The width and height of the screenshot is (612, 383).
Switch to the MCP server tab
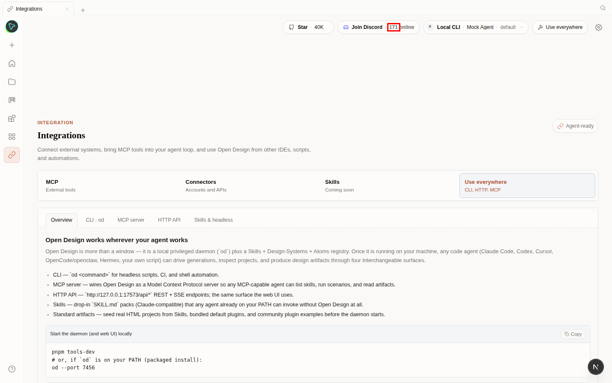coord(131,220)
